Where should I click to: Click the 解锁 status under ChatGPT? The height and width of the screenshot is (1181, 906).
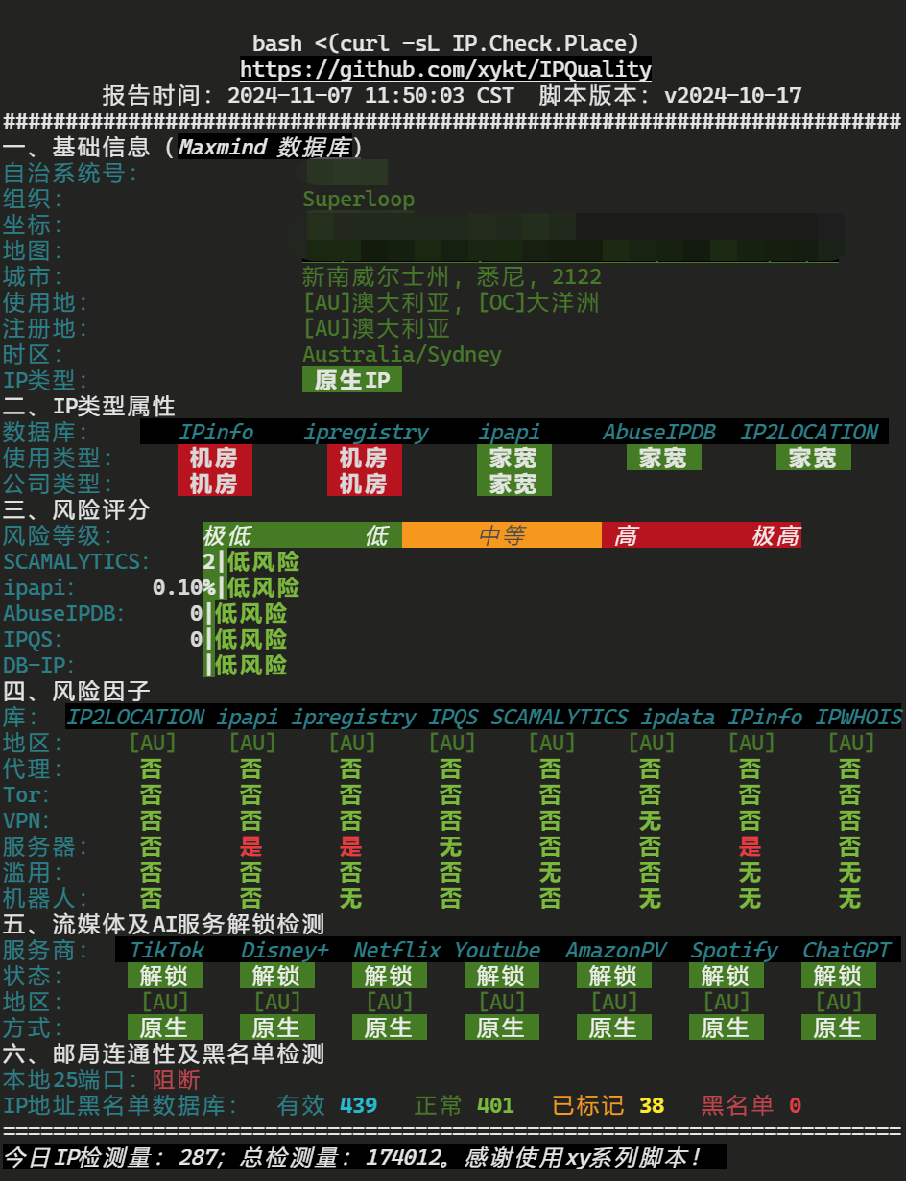coord(839,976)
